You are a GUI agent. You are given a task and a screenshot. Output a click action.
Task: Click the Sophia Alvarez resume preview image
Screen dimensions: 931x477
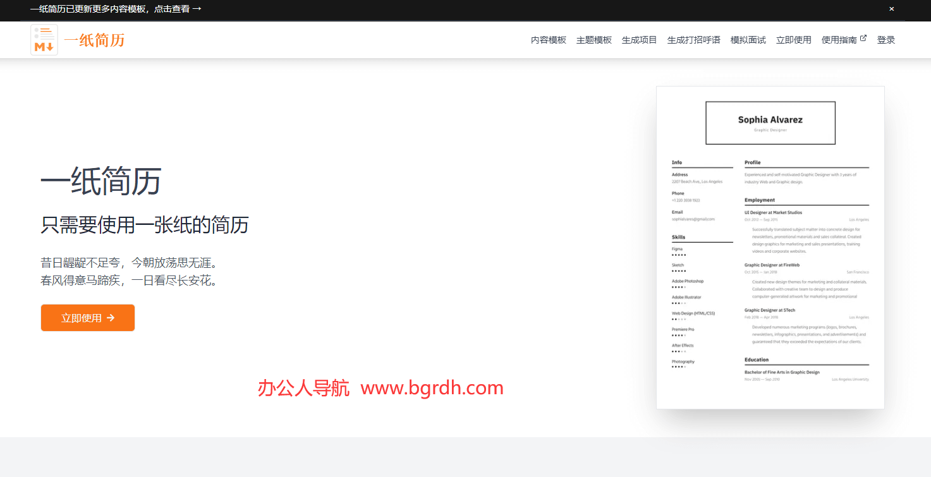770,247
